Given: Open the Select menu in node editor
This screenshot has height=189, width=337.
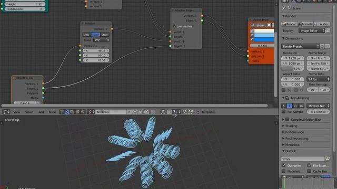Looking at the screenshot, I should [x=29, y=112].
